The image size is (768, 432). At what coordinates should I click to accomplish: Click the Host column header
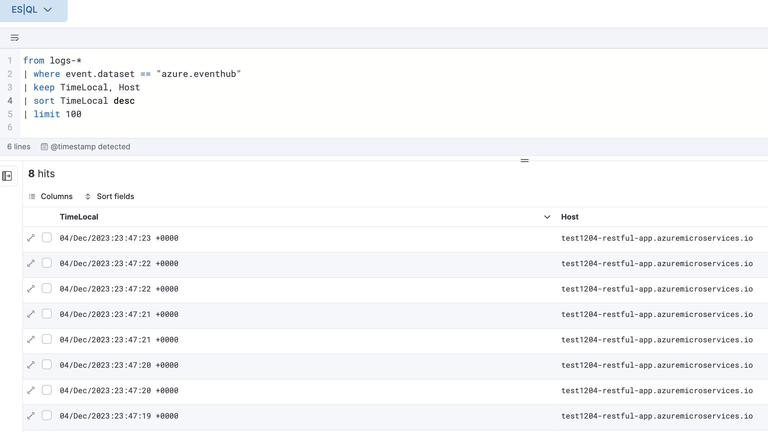click(x=570, y=217)
